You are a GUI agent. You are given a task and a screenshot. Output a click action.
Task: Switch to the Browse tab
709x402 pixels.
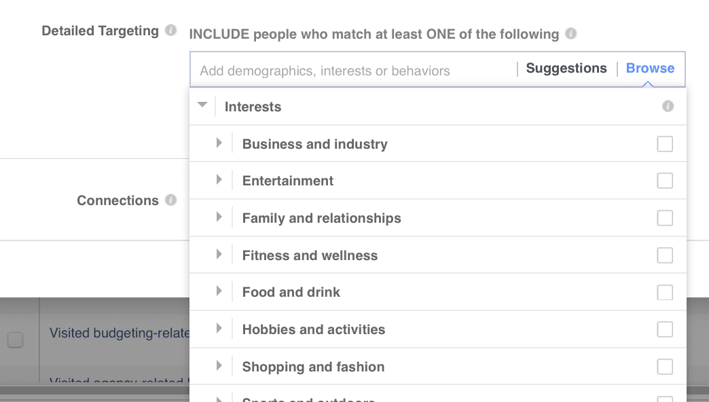(x=650, y=69)
